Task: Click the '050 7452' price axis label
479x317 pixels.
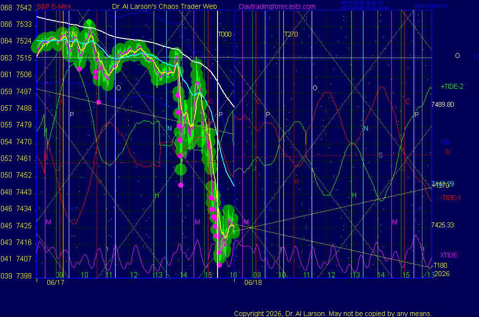Action: pyautogui.click(x=16, y=175)
